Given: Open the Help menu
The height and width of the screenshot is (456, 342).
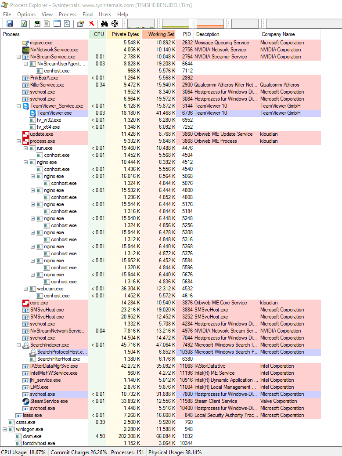Looking at the screenshot, I should [122, 14].
